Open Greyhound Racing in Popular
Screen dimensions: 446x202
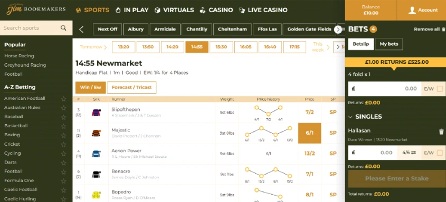tap(25, 65)
